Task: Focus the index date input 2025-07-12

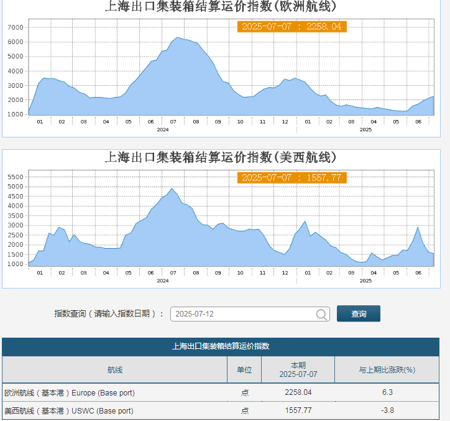Action: click(250, 314)
